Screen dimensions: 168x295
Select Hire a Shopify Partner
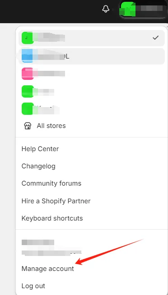click(x=56, y=201)
